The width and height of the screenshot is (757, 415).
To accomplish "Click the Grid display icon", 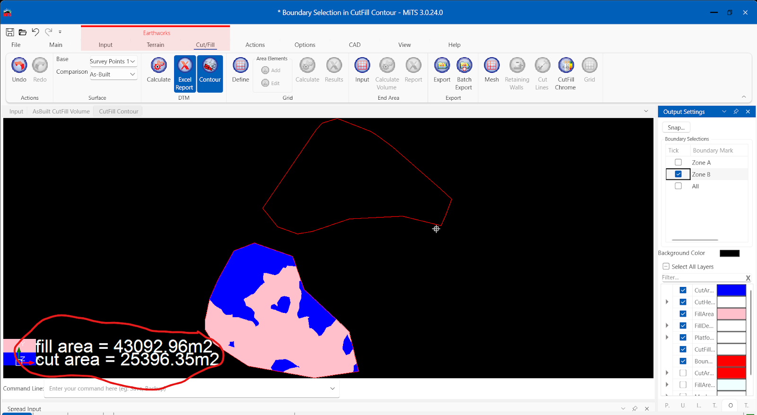I will click(590, 65).
